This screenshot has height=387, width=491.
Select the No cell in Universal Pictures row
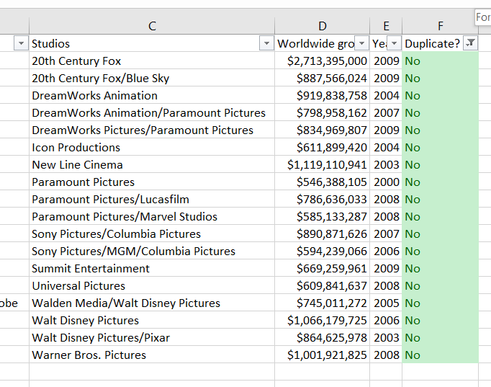[x=441, y=285]
